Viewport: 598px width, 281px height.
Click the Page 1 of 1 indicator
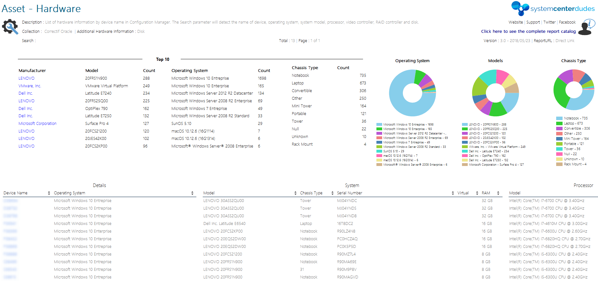point(309,41)
